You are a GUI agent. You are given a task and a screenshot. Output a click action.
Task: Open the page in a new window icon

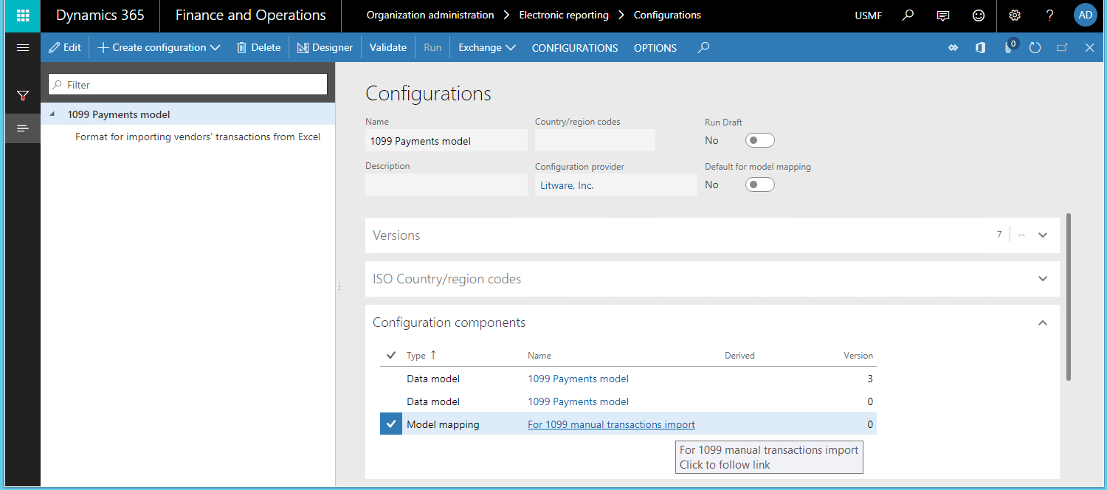coord(1062,47)
